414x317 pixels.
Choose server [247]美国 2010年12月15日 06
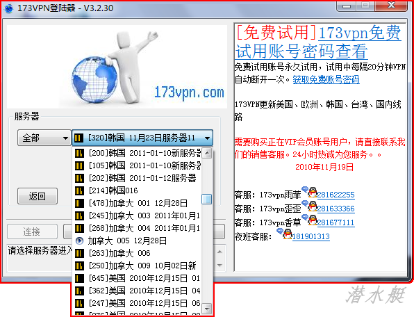138,303
